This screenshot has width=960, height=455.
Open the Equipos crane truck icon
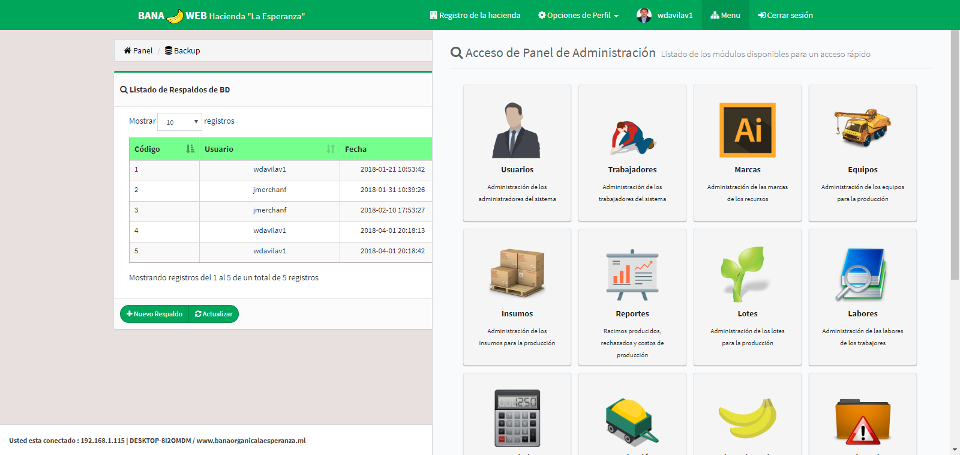click(862, 127)
